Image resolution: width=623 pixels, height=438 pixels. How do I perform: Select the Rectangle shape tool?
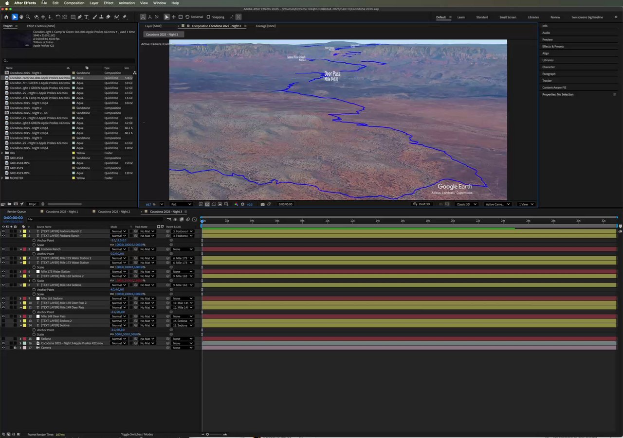73,17
